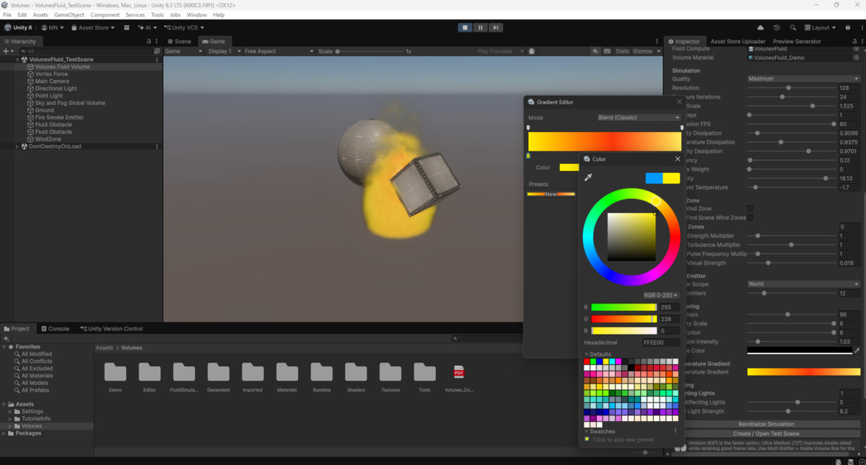Pause the running game
Viewport: 866px width, 465px height.
(481, 27)
